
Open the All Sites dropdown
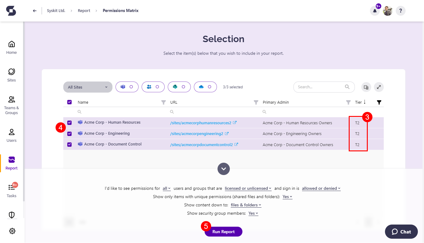[88, 87]
